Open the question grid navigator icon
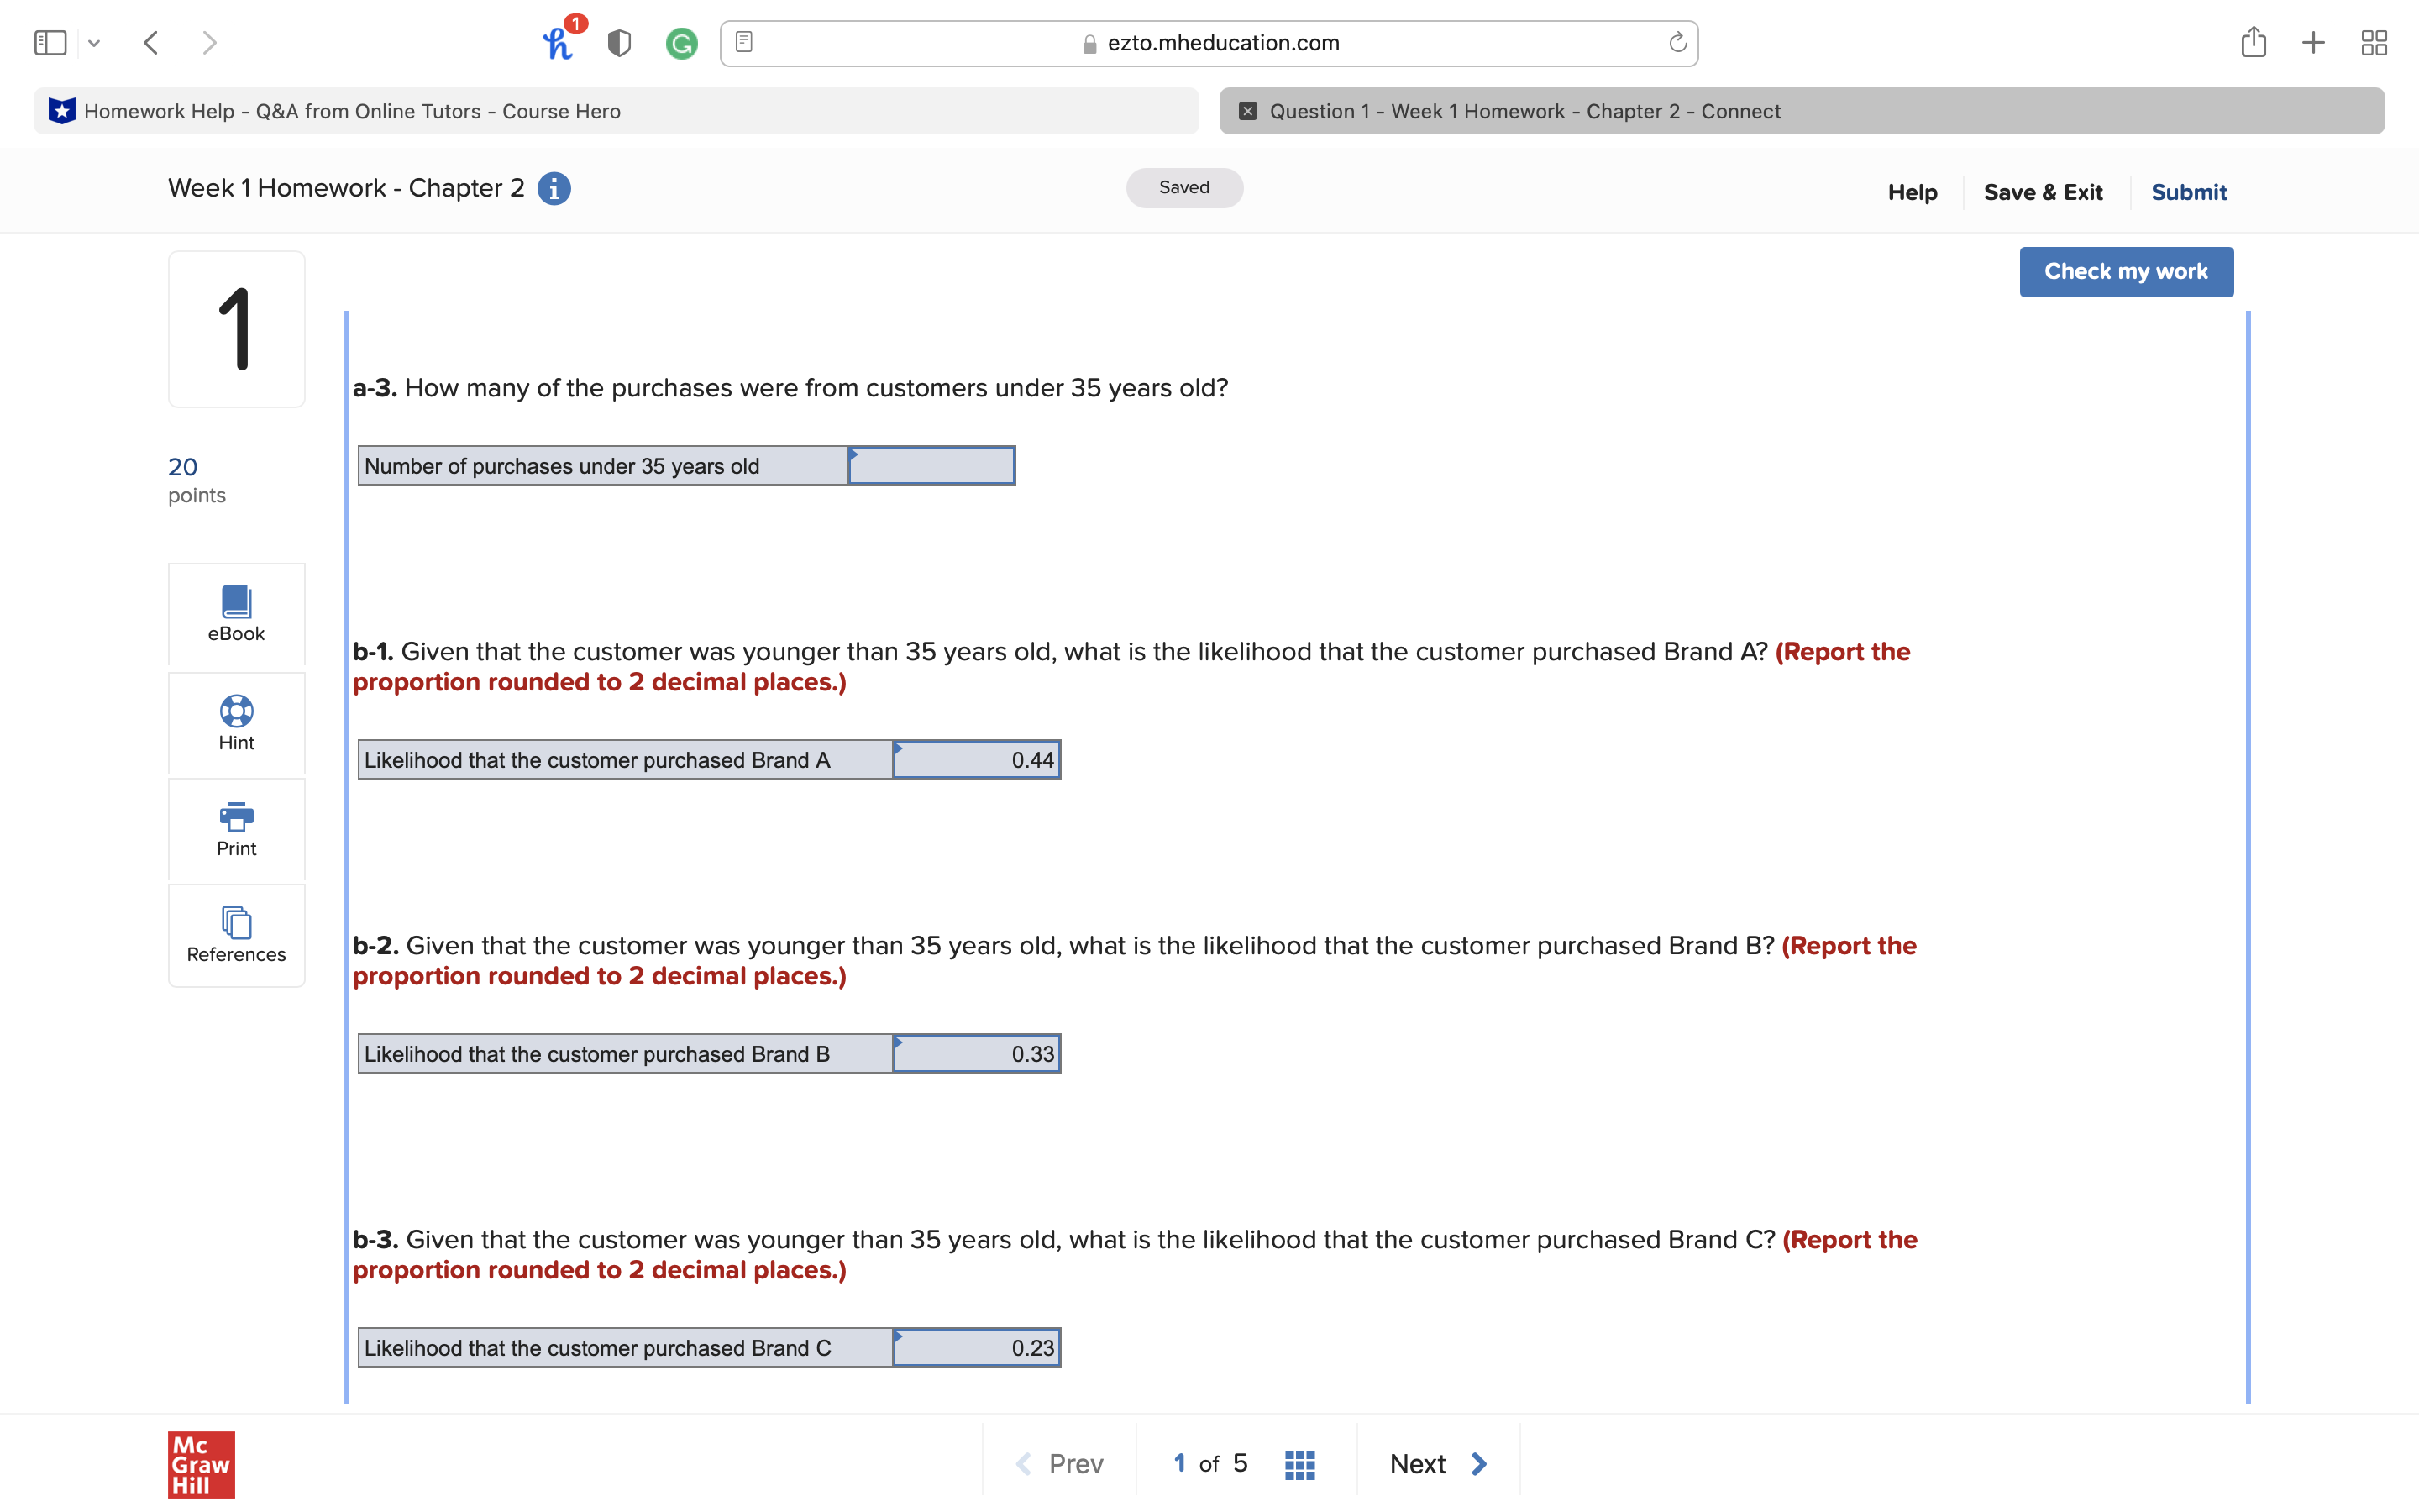The height and width of the screenshot is (1512, 2419). [1299, 1464]
